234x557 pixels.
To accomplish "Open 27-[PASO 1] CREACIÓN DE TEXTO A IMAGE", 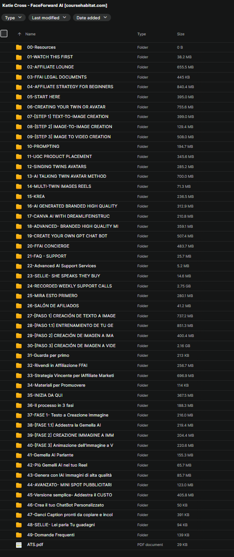I will (71, 316).
